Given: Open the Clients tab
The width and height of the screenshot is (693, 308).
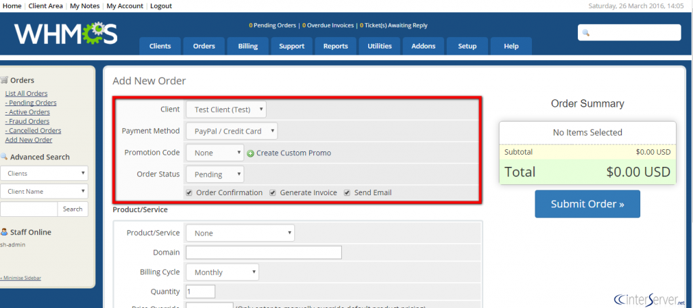Looking at the screenshot, I should point(160,46).
